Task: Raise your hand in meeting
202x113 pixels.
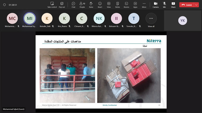Action: click(x=91, y=5)
